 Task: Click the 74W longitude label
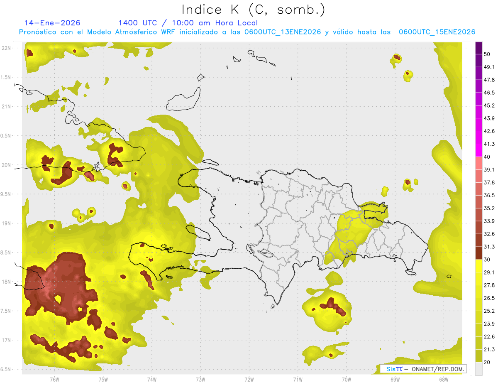tap(152, 379)
